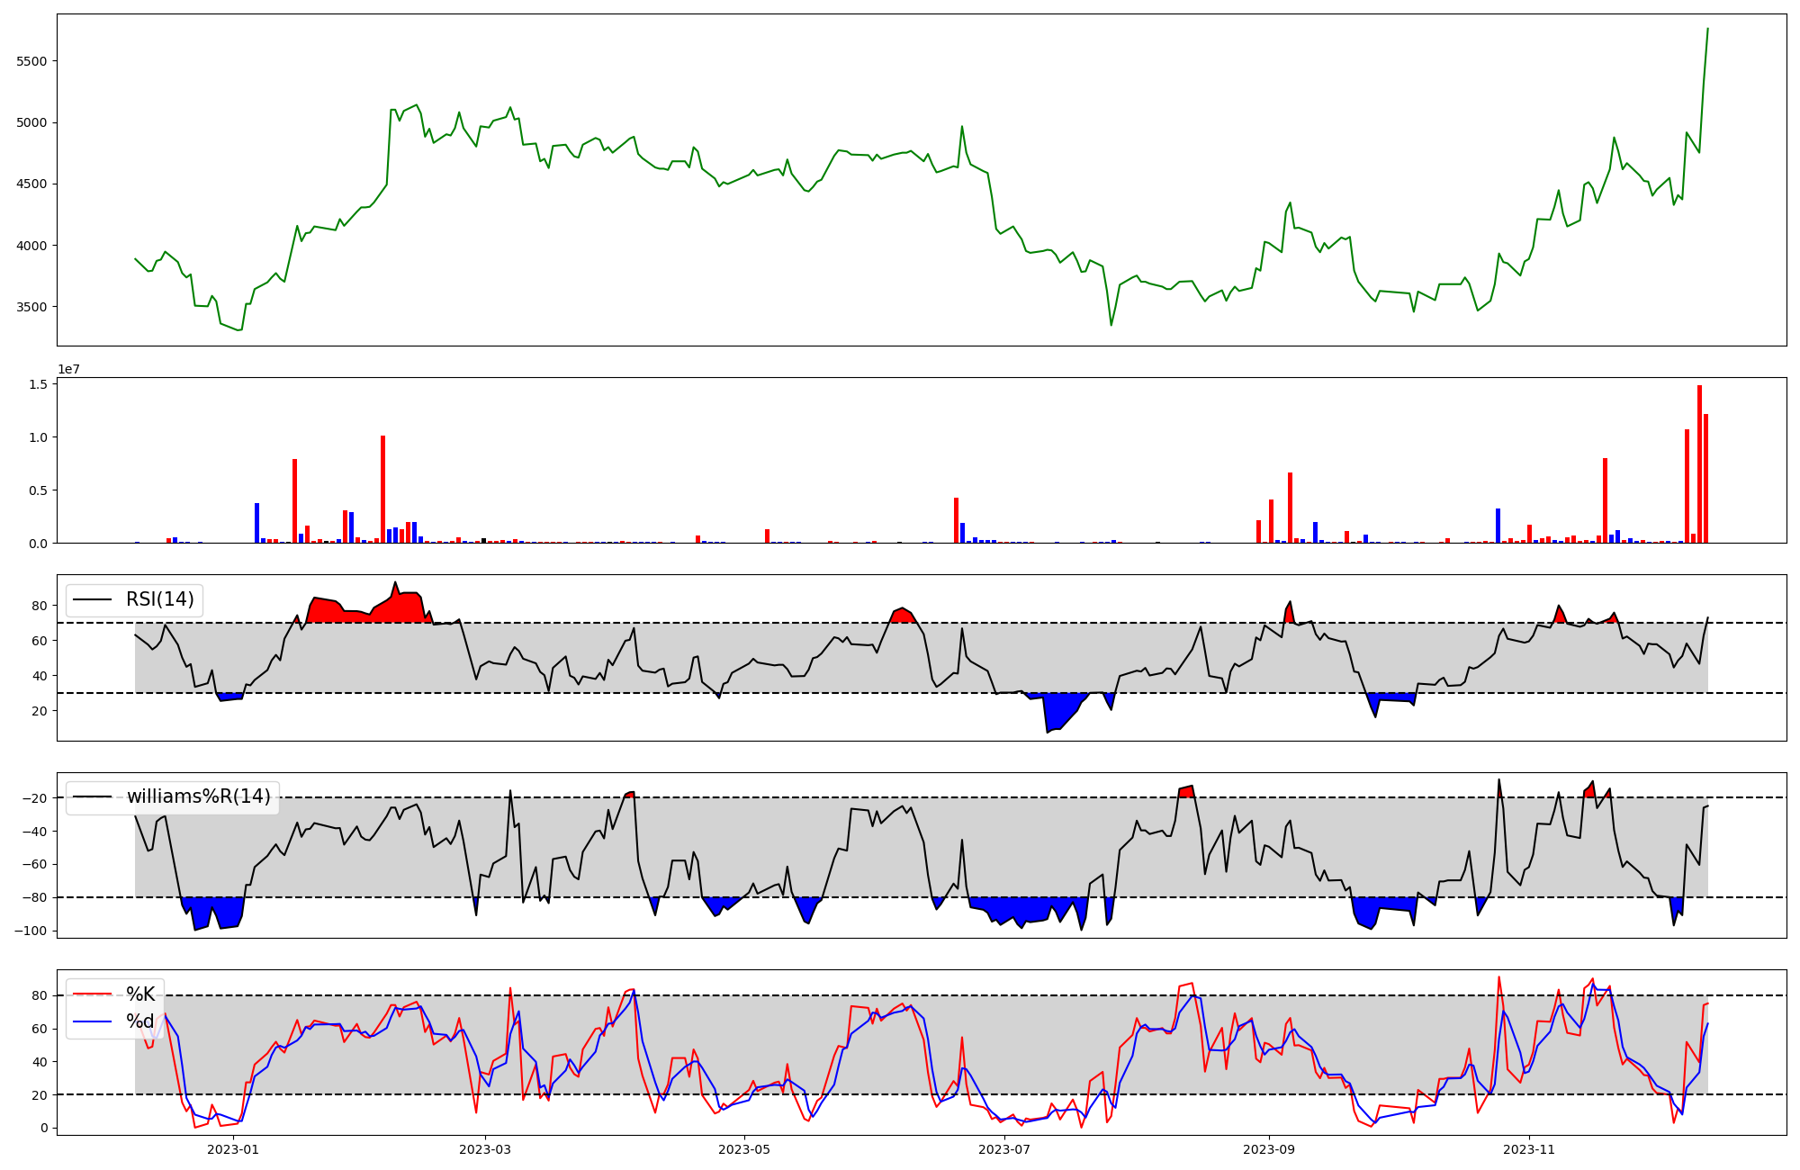
Task: Click the 2023-07 x-axis date label
Action: pos(1004,1149)
